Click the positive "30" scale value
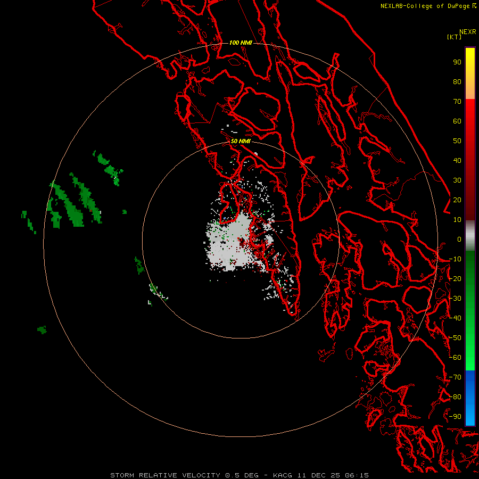Viewport: 479px width, 479px height. 457,180
